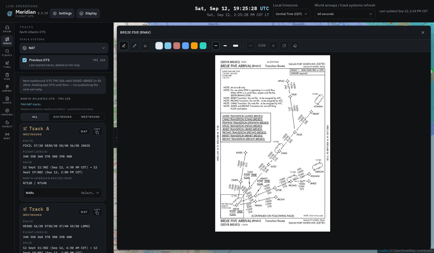Open Settings
This screenshot has width=434, height=253.
tap(62, 13)
